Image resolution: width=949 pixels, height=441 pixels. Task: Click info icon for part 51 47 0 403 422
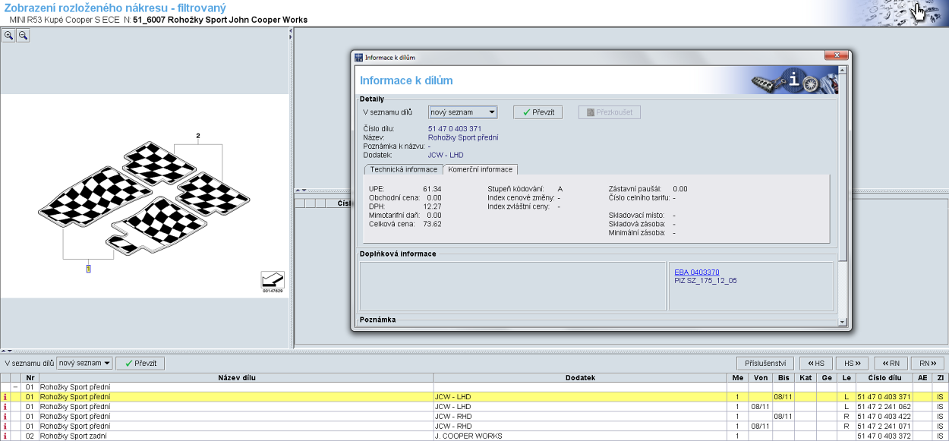click(x=5, y=417)
